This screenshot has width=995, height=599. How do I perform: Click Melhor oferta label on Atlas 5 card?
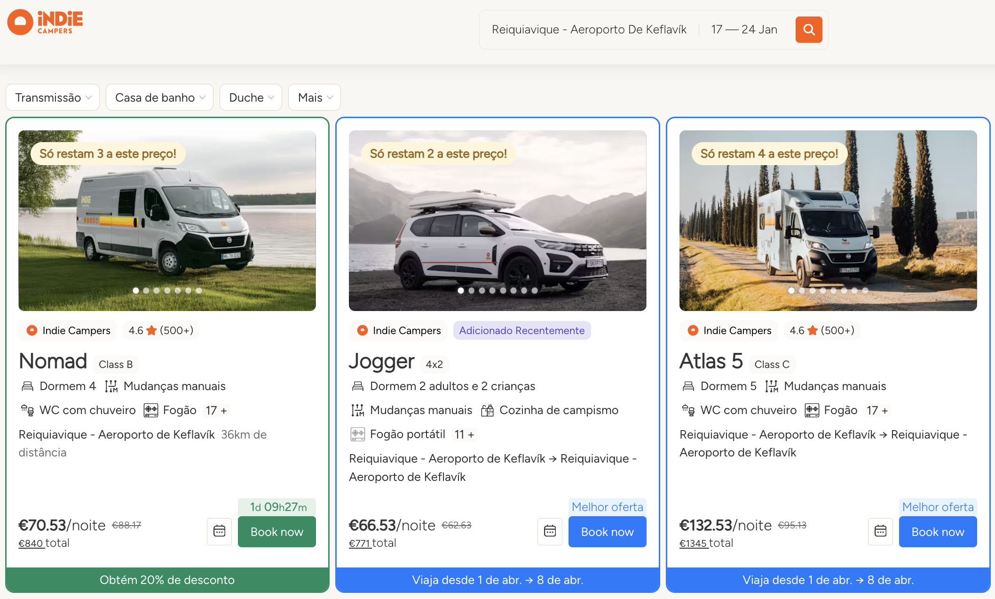[938, 507]
